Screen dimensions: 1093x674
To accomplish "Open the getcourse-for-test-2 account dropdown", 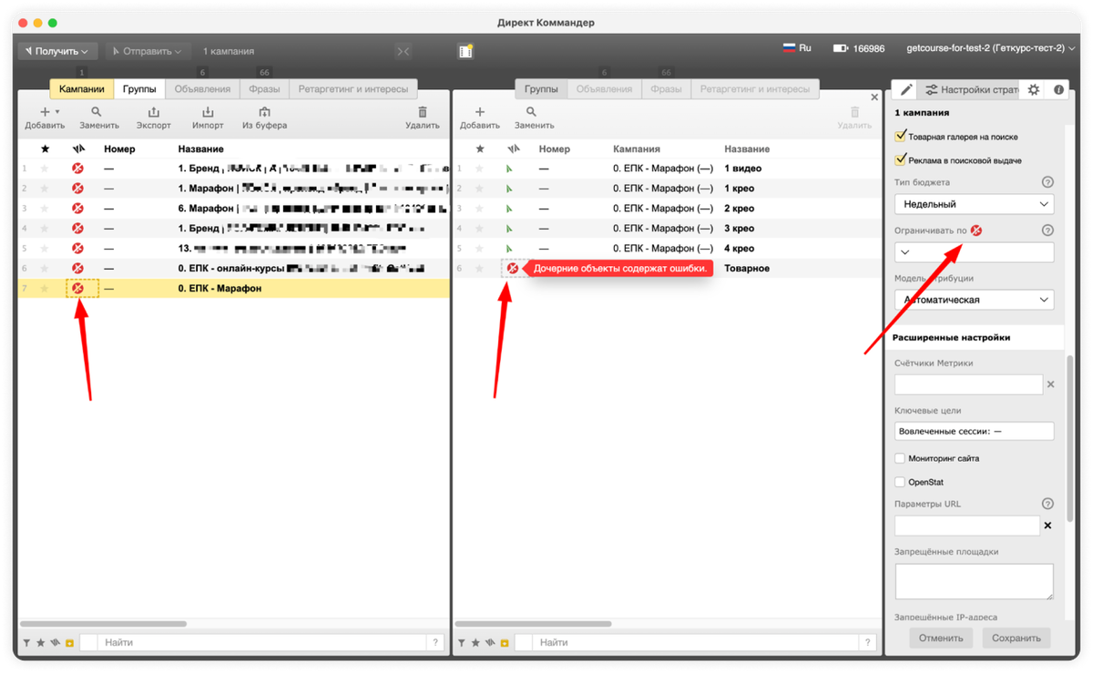I will pos(992,48).
